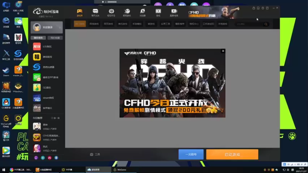The image size is (308, 173).
Task: Open the Windows Start button
Action: coord(3,170)
